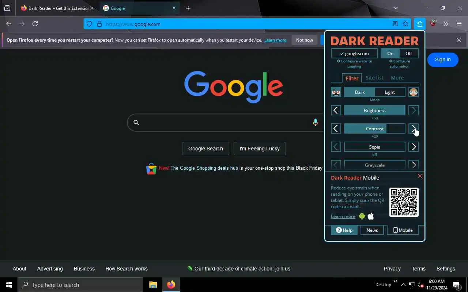Viewport: 468px width, 292px height.
Task: Click the Apple icon in Dark Reader Mobile
Action: click(371, 216)
